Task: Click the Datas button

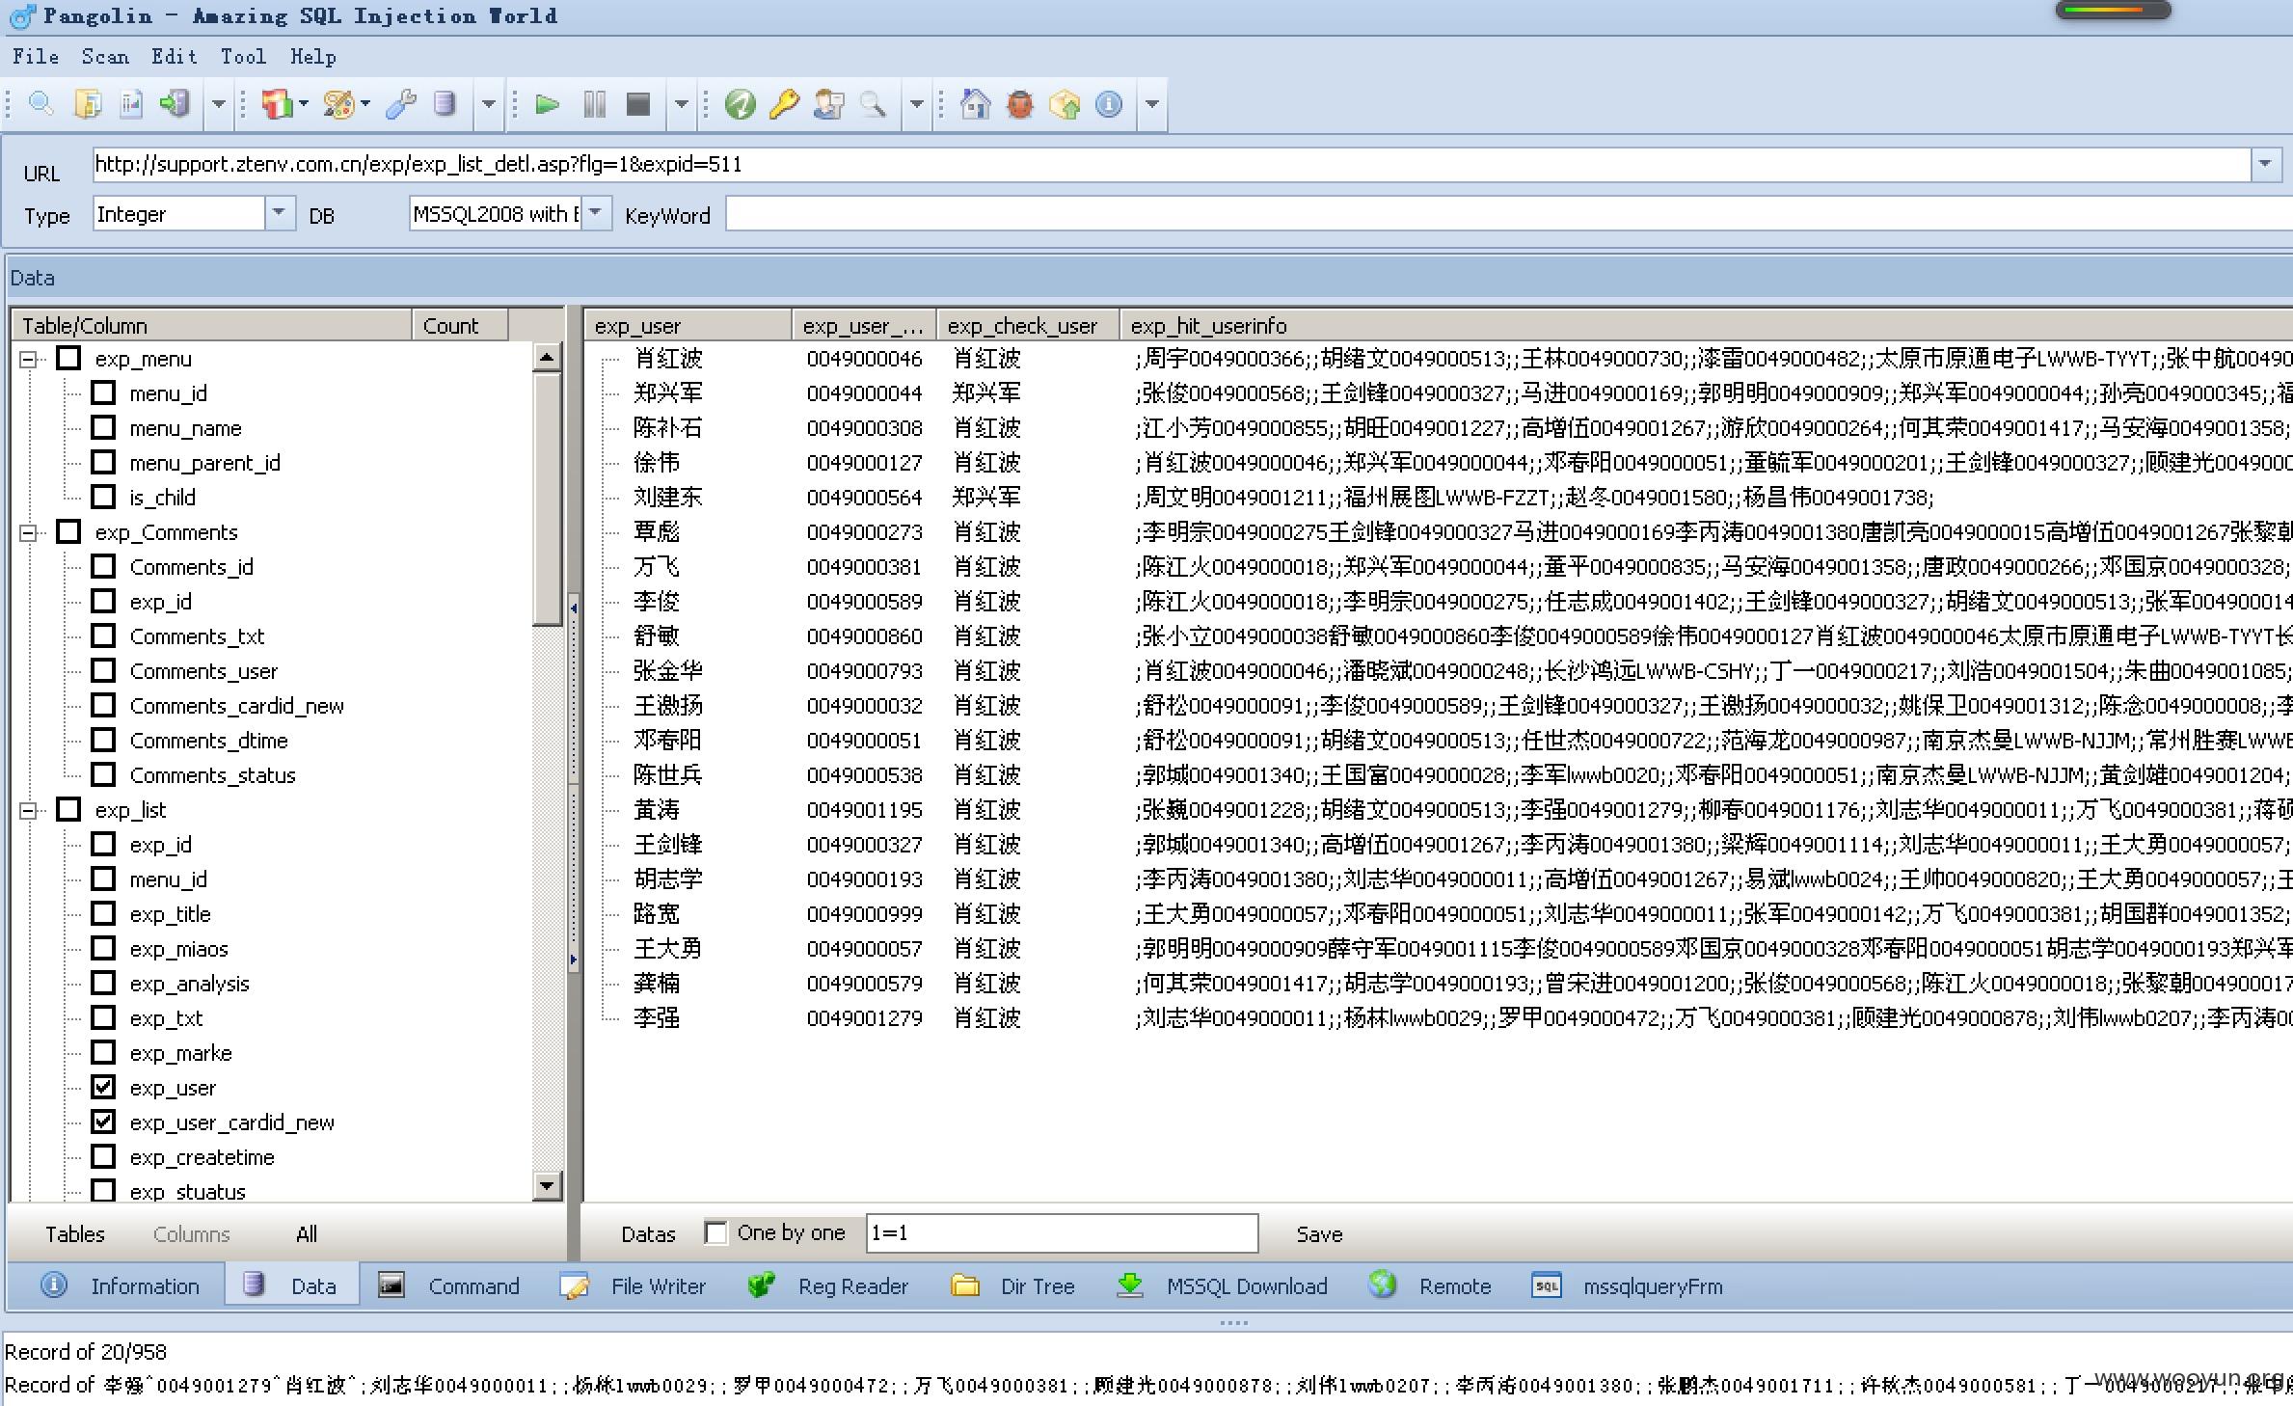Action: [x=648, y=1234]
